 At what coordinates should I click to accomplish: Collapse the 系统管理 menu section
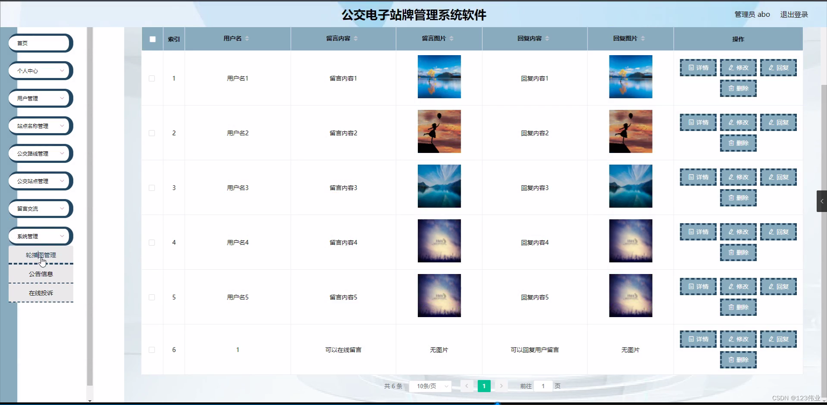point(40,236)
